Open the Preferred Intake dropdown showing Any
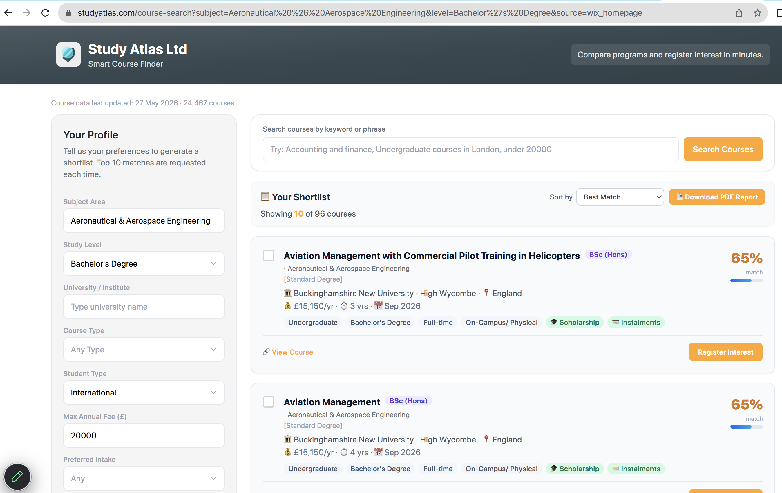The height and width of the screenshot is (493, 782). click(144, 478)
